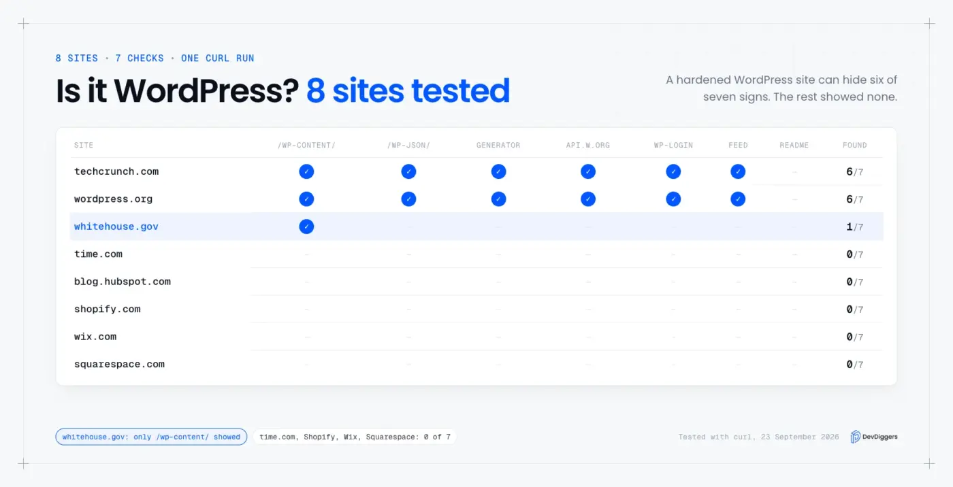This screenshot has height=487, width=953.
Task: Click techcrunch.com /wp-json/ check mark
Action: click(x=408, y=171)
